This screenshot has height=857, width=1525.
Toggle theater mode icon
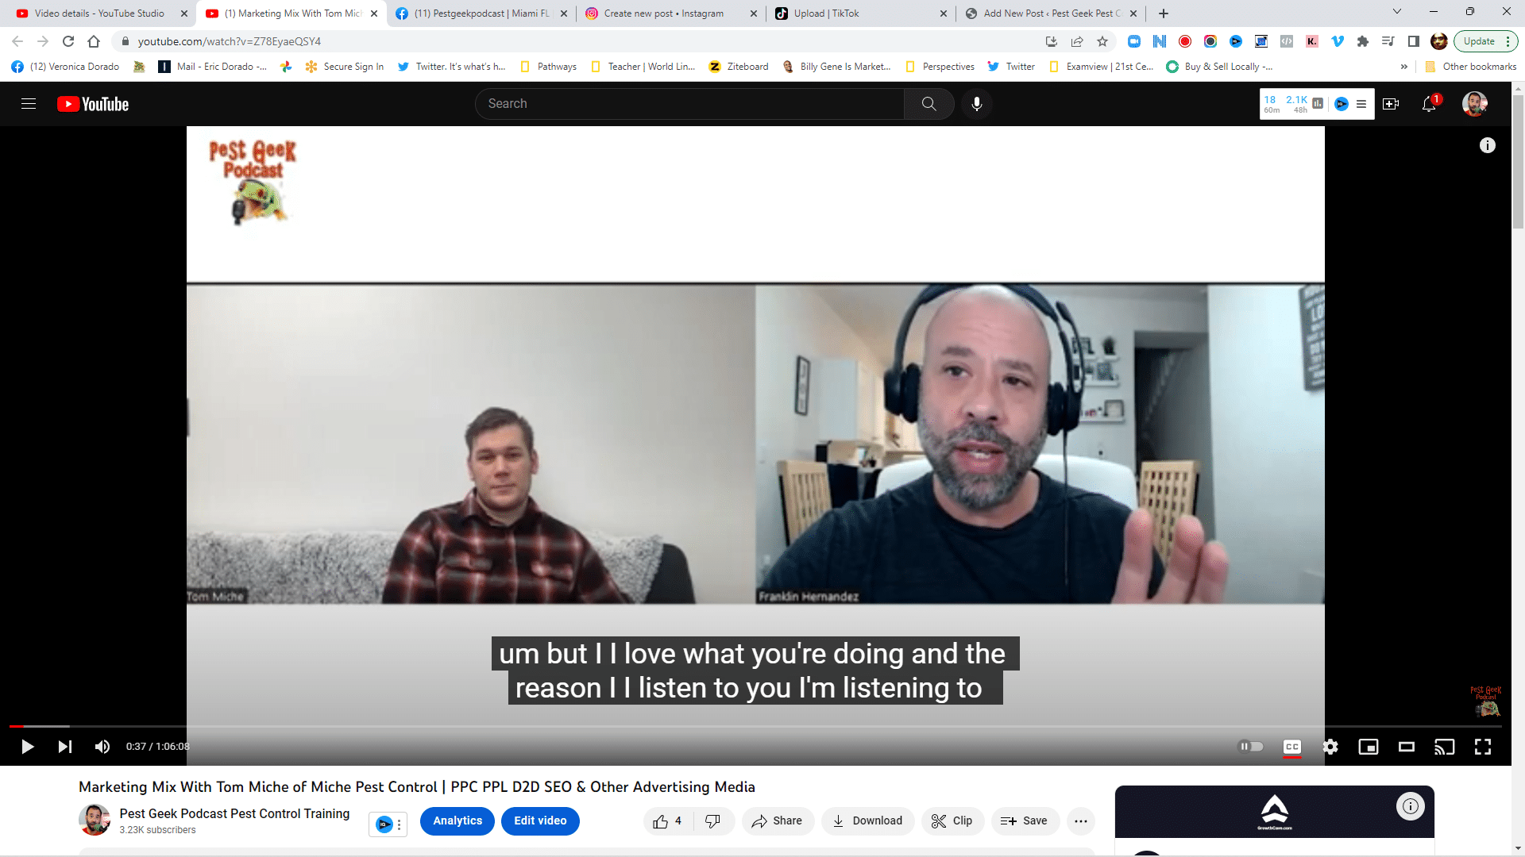pos(1407,746)
